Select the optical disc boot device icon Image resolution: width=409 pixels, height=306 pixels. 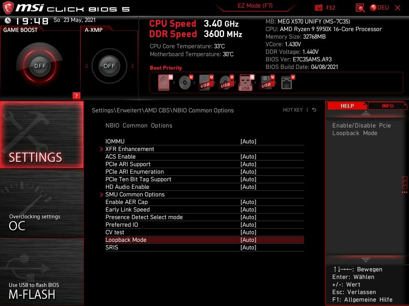[186, 82]
